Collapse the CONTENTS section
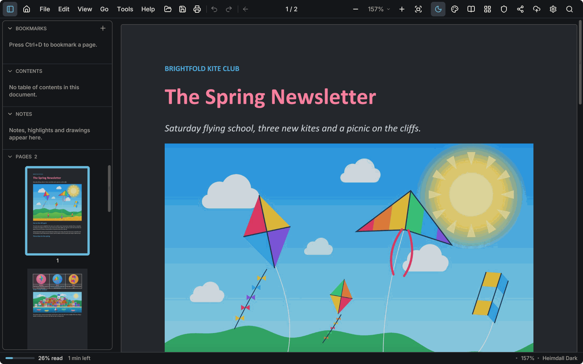 10,71
